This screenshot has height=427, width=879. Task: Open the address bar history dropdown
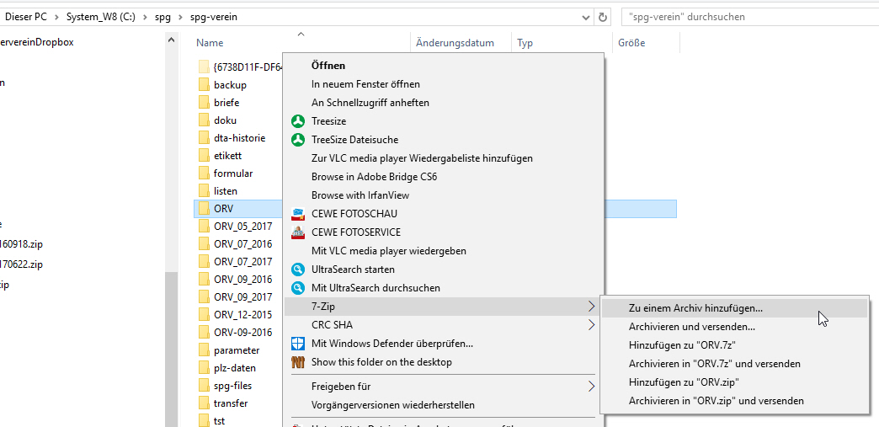click(x=586, y=17)
